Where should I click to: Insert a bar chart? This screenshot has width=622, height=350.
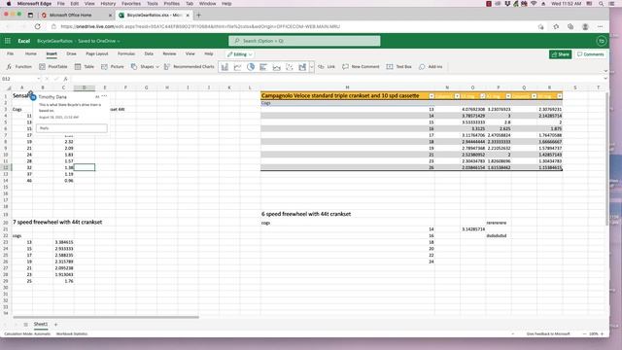tap(263, 67)
